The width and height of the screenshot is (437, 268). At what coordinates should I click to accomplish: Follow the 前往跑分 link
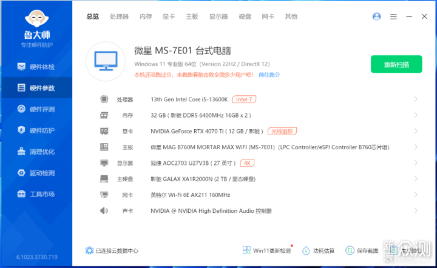pyautogui.click(x=269, y=75)
